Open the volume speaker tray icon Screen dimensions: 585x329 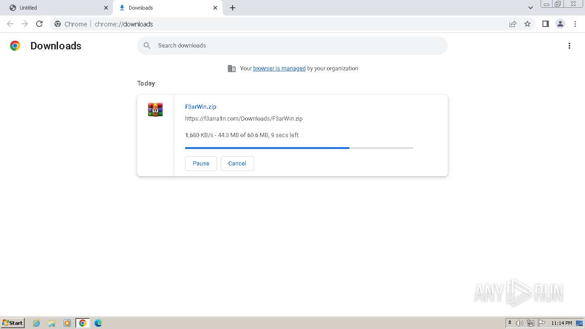pyautogui.click(x=520, y=323)
